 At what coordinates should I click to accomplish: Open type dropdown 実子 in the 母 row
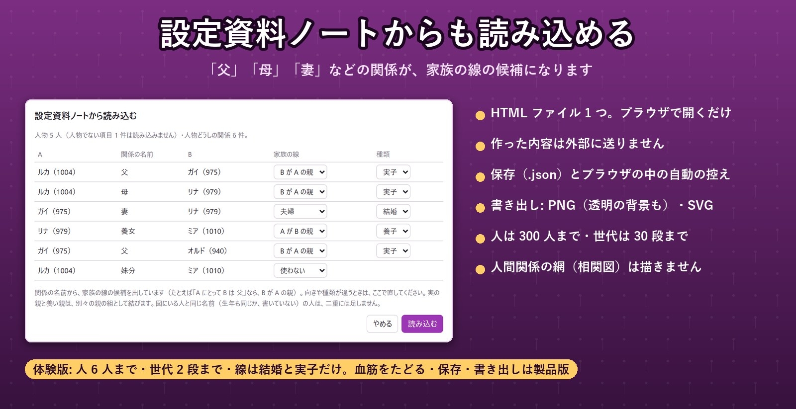[x=393, y=192]
